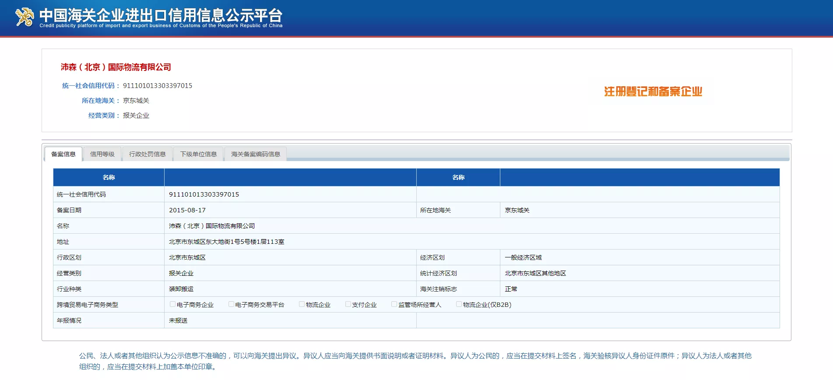Click the 行政区划 row label
The height and width of the screenshot is (380, 833).
pos(69,257)
